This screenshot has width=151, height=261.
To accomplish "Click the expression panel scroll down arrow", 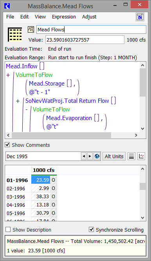I will (142, 128).
